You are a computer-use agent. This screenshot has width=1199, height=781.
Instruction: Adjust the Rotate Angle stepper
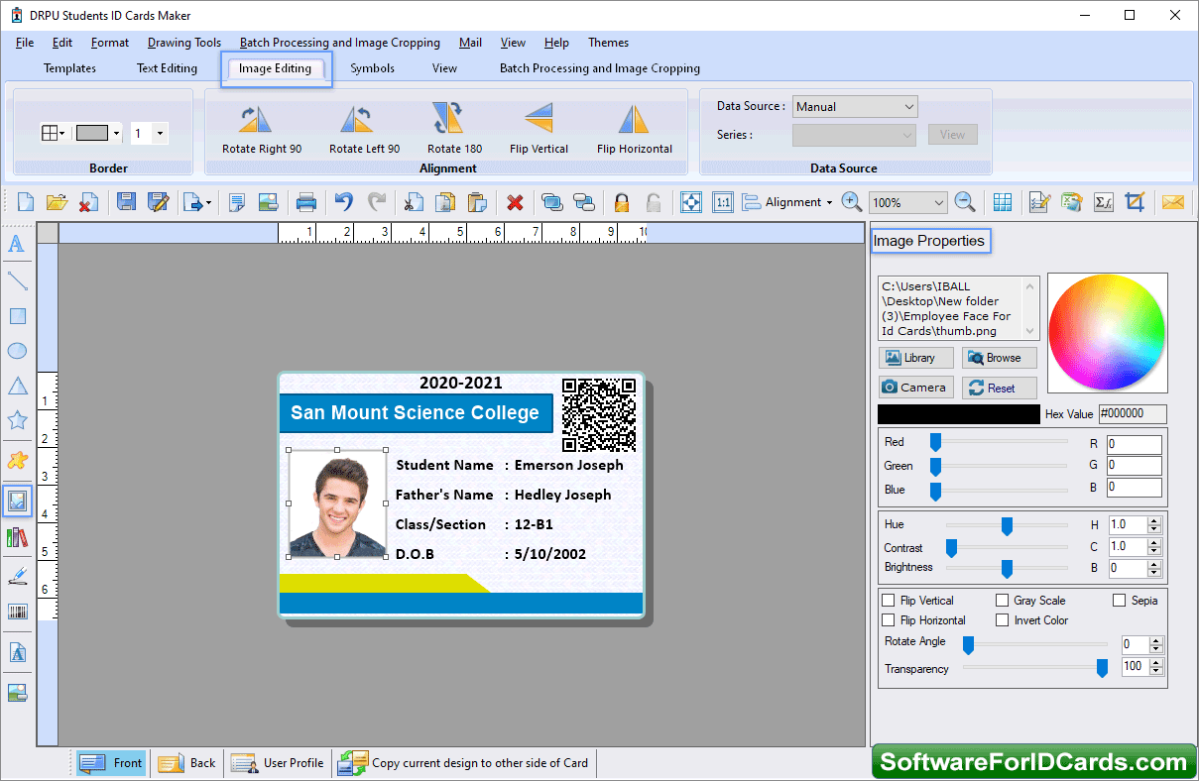(x=1154, y=645)
